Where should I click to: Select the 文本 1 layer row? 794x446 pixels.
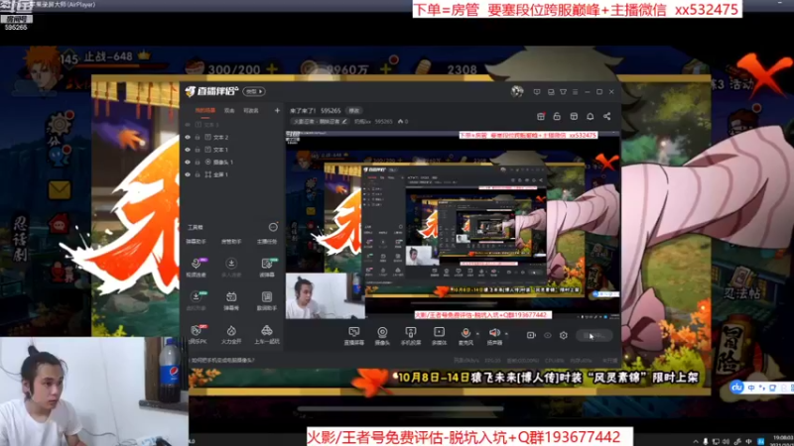[232, 150]
